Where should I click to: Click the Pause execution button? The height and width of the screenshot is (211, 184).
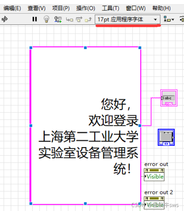[x=35, y=19]
